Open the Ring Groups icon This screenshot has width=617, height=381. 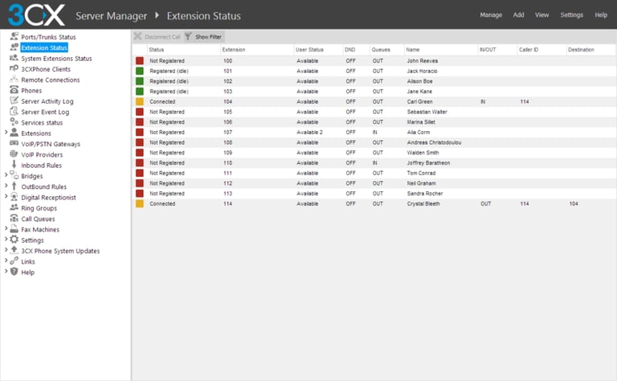[x=14, y=208]
